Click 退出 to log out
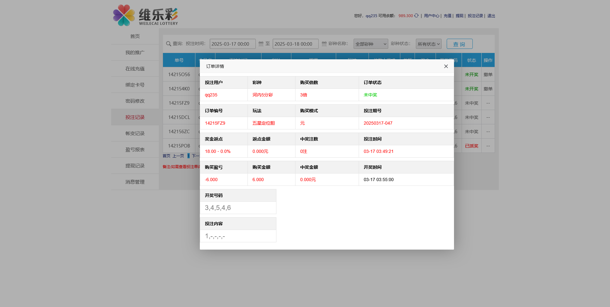Screen dimensions: 610x307 click(491, 16)
